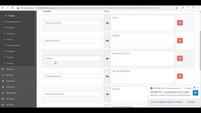
Task: Open the Продажи menu
Action: 18,81
